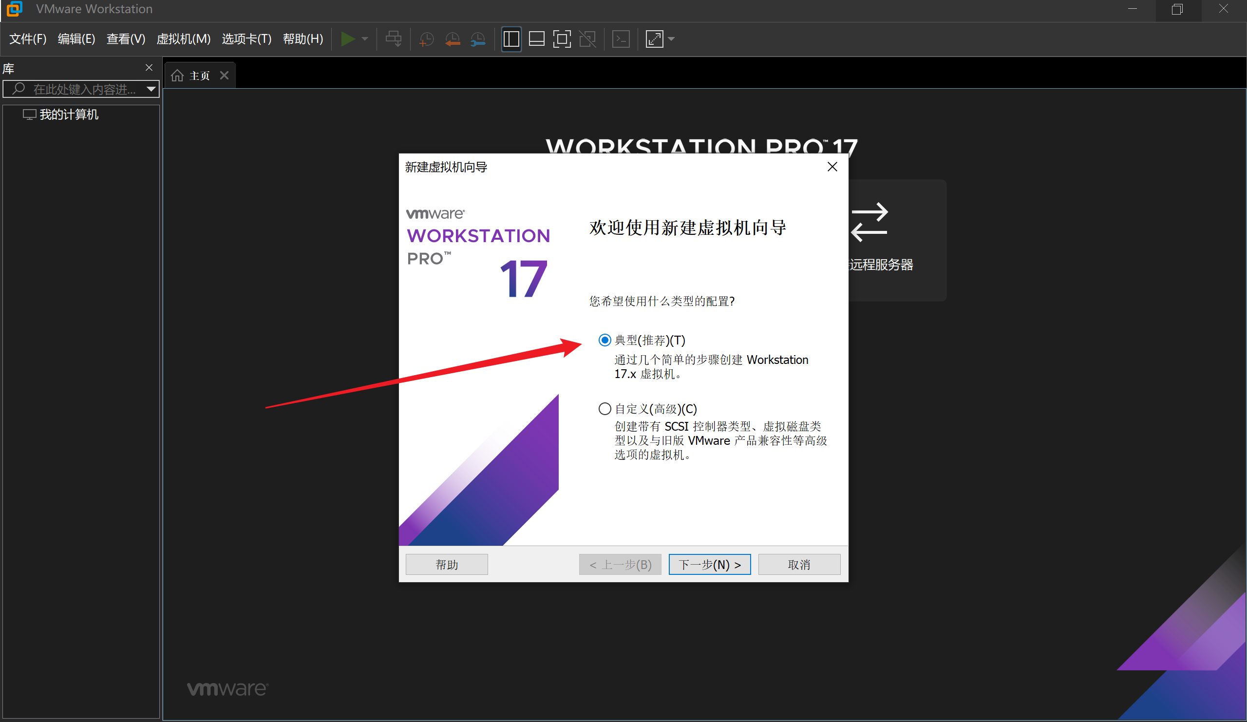Close the 新建虚拟机向导 dialog
This screenshot has height=722, width=1247.
[832, 167]
